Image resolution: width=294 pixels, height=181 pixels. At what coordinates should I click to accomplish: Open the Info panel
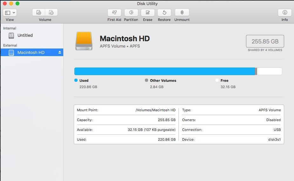coord(285,13)
